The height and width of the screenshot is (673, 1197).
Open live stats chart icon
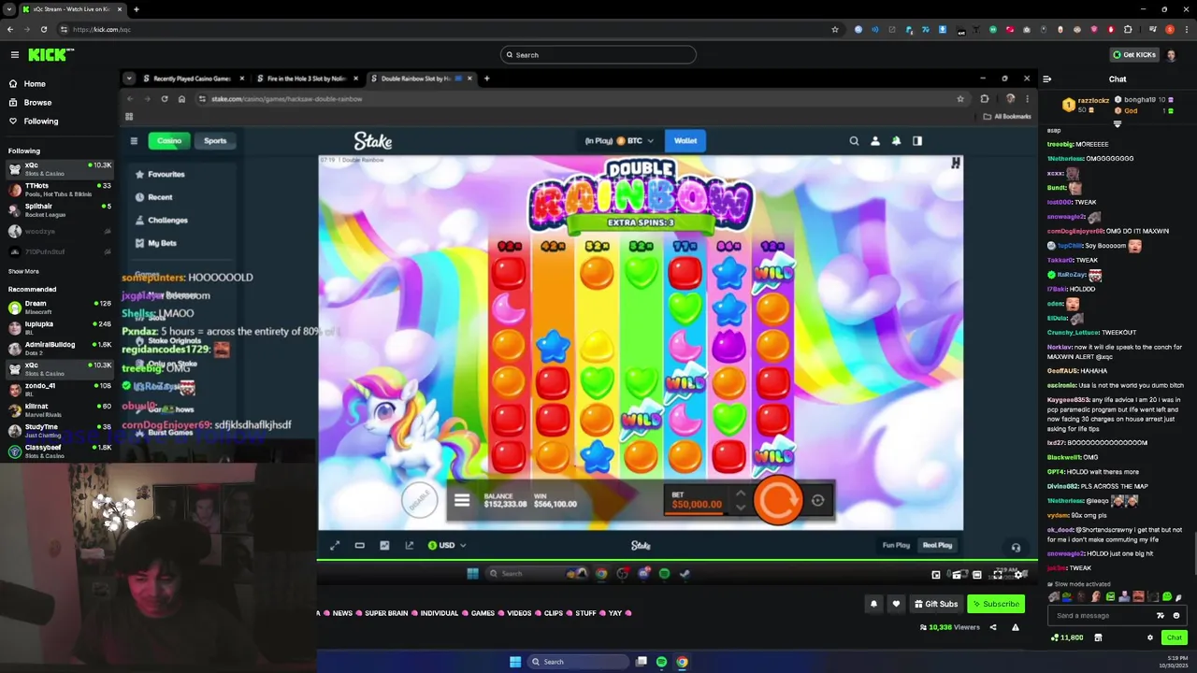click(384, 546)
